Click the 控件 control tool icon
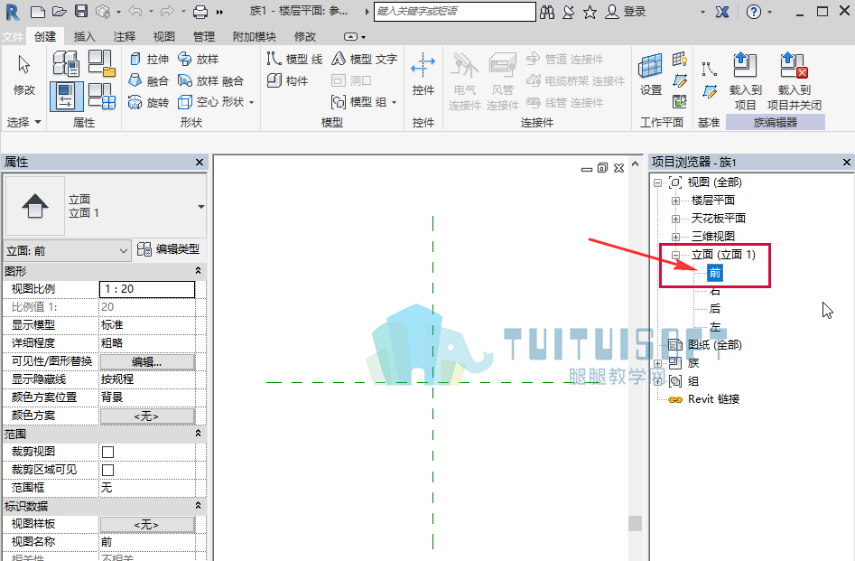Viewport: 855px width, 561px height. (423, 65)
